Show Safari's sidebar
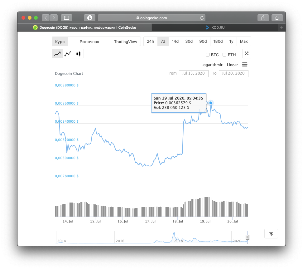 tap(66, 18)
